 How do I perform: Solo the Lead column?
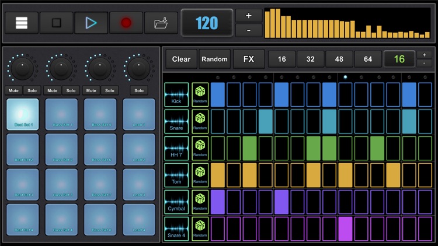tap(139, 90)
